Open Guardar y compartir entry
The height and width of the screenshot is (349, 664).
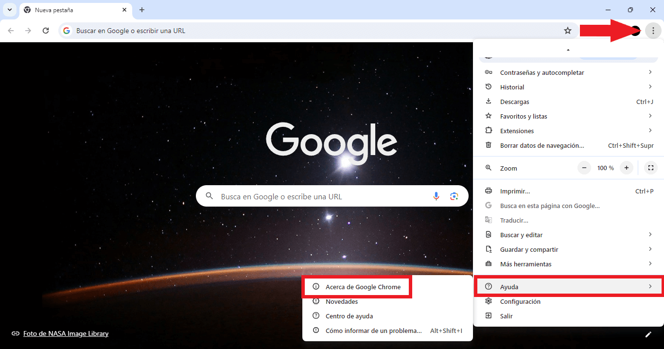(568, 249)
